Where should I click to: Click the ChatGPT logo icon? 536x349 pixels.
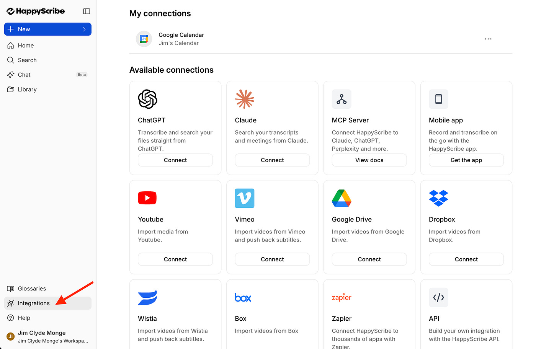coord(148,99)
